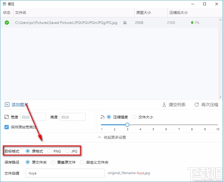
Task: Click the refresh icon beside 再次压缩
Action: point(196,105)
